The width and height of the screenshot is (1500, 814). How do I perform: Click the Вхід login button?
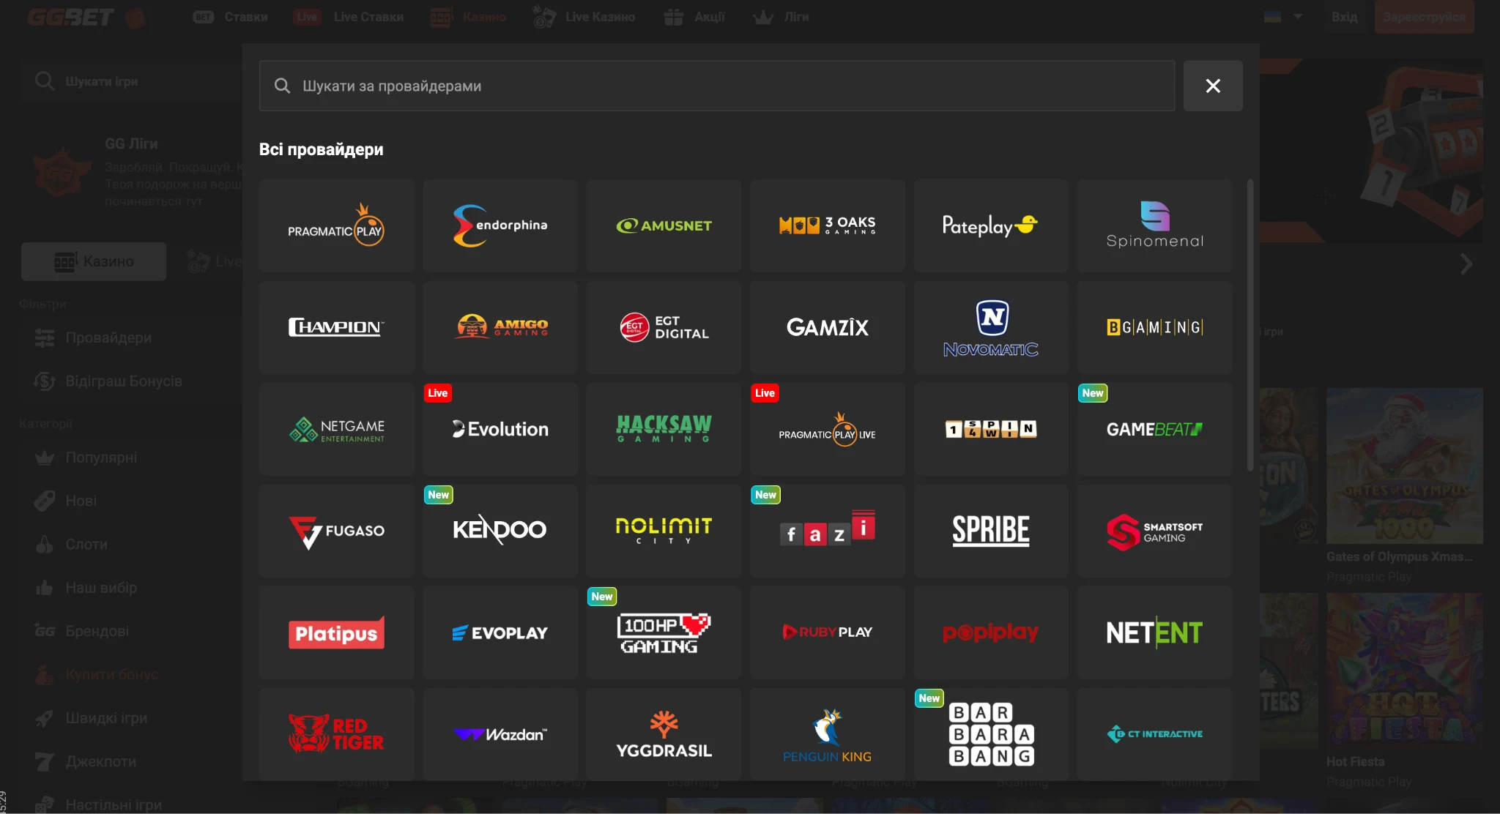pos(1344,17)
